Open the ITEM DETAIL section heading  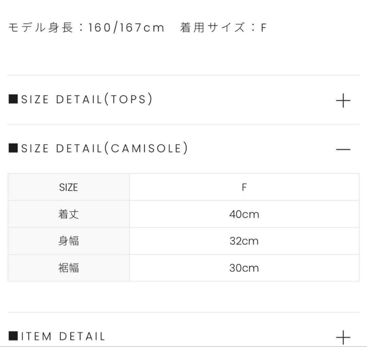tap(63, 336)
